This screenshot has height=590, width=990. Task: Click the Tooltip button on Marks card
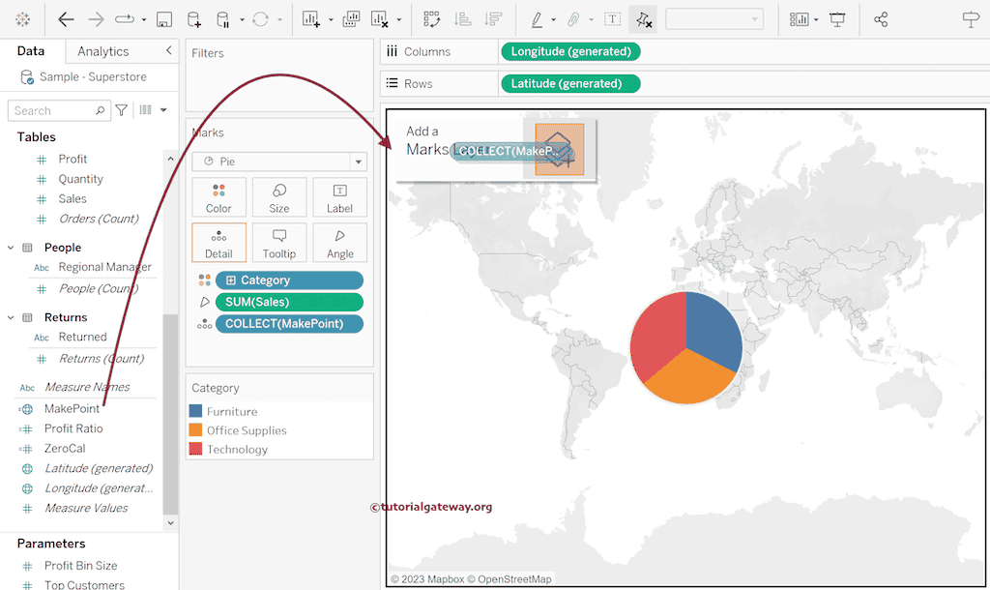point(278,243)
